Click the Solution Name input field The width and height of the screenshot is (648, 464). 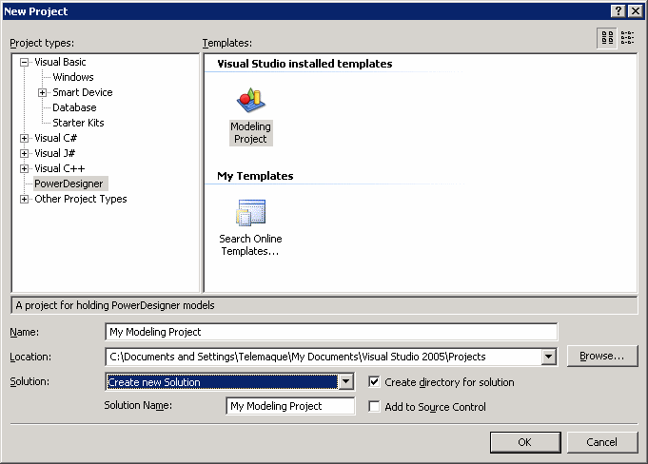click(x=290, y=406)
